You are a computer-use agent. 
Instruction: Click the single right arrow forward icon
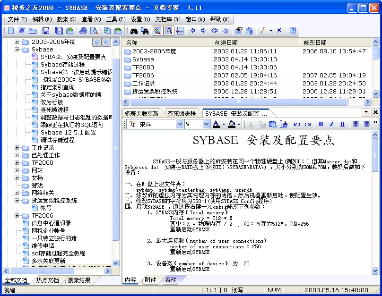point(203,31)
